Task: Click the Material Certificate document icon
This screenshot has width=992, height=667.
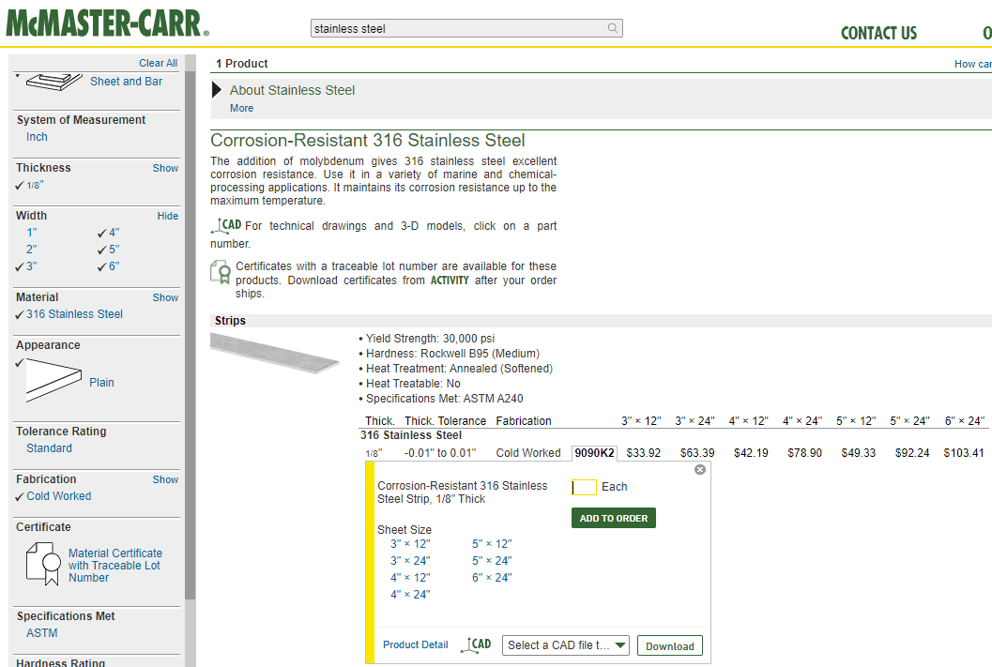Action: 43,564
